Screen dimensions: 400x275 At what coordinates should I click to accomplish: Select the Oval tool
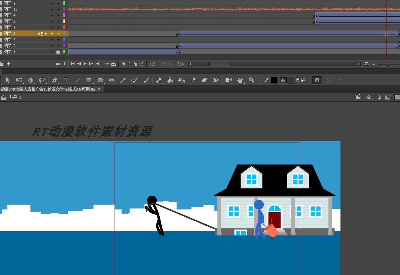tap(100, 80)
